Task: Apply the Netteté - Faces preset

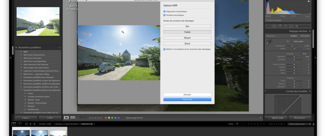Action: pyautogui.click(x=34, y=100)
